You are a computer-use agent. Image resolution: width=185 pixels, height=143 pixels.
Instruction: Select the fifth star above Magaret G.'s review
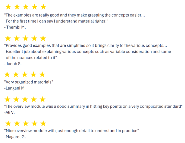pos(43,123)
